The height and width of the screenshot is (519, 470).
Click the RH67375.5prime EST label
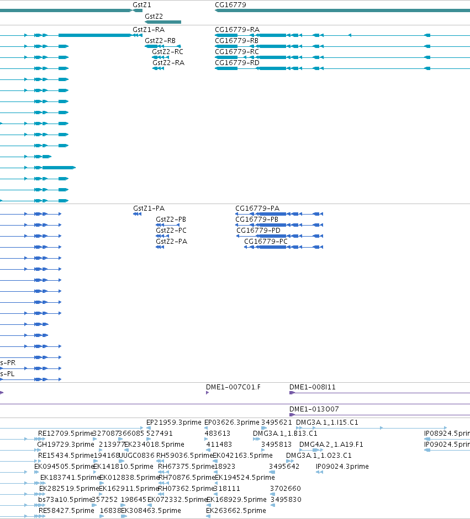[186, 467]
